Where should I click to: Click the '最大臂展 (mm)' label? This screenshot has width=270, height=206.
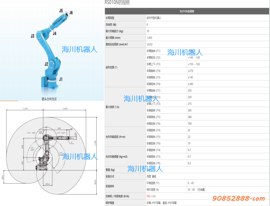pyautogui.click(x=113, y=38)
